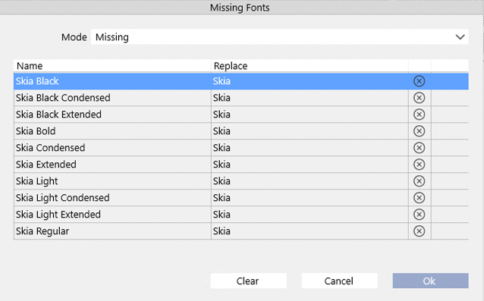Image resolution: width=484 pixels, height=301 pixels.
Task: Clear replacement icon in Skia Black Condensed row
Action: (419, 98)
